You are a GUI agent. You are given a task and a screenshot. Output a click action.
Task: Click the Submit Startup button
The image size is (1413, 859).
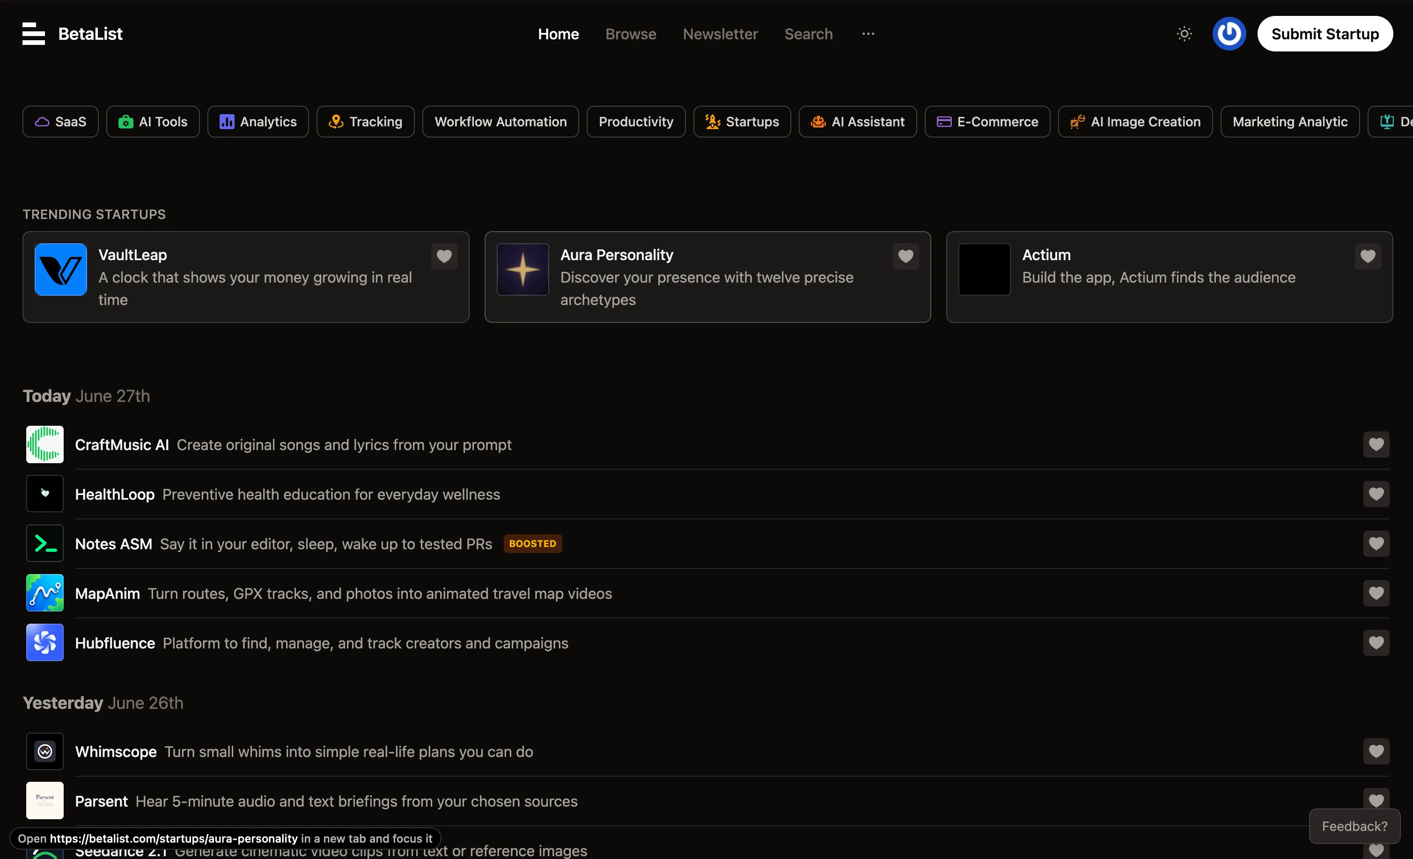pyautogui.click(x=1325, y=34)
